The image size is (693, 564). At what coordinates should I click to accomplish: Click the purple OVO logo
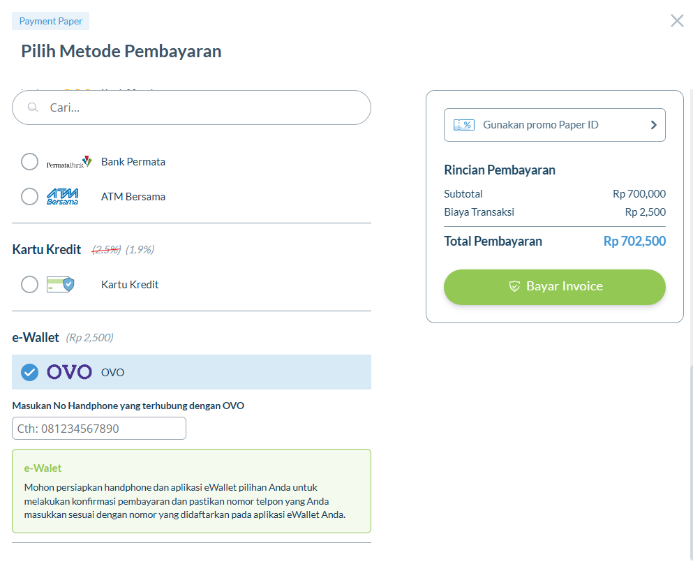click(x=69, y=372)
